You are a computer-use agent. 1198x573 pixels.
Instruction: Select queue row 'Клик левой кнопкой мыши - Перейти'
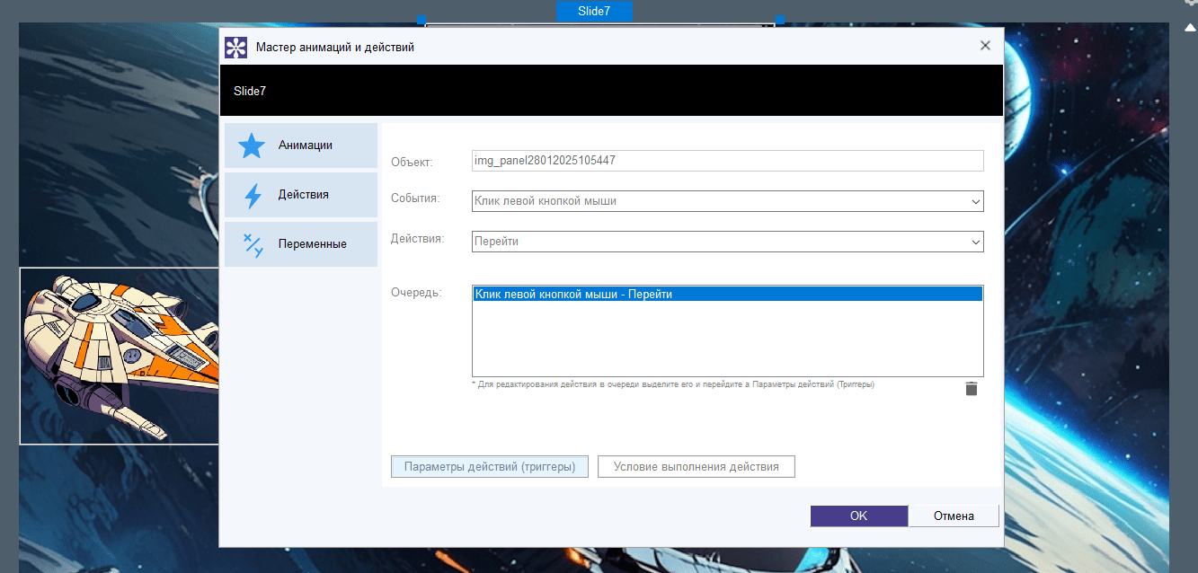[x=727, y=294]
